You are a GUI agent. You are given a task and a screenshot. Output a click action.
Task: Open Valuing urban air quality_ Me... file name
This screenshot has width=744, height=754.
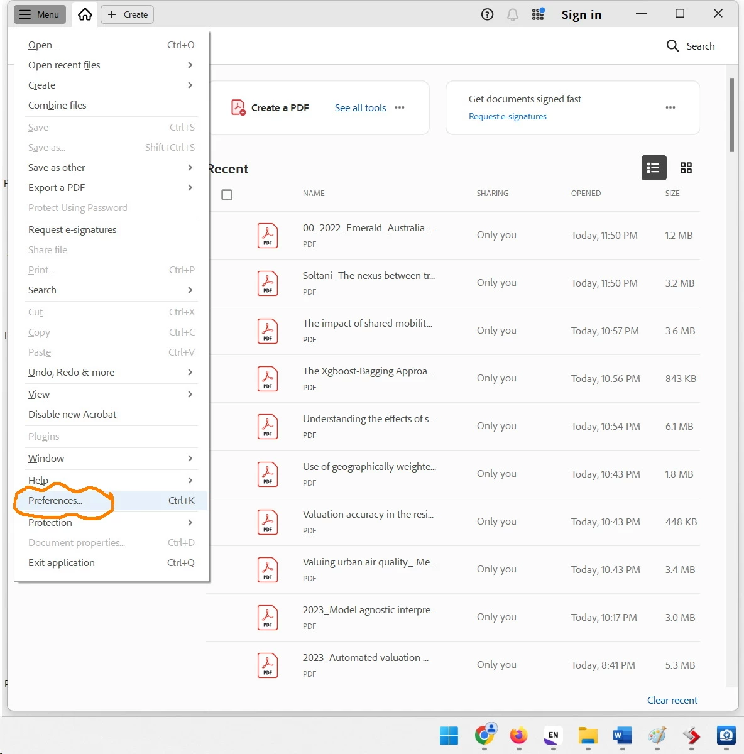click(369, 562)
